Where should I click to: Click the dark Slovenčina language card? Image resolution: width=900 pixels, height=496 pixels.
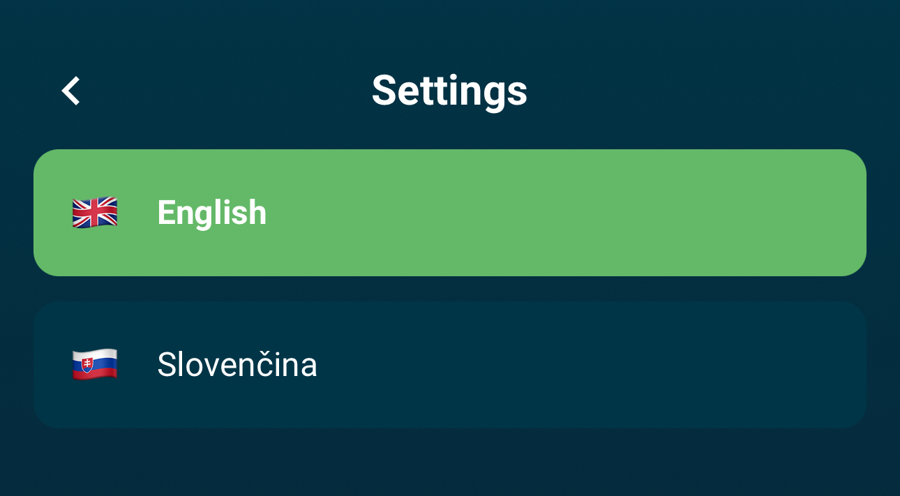click(449, 364)
